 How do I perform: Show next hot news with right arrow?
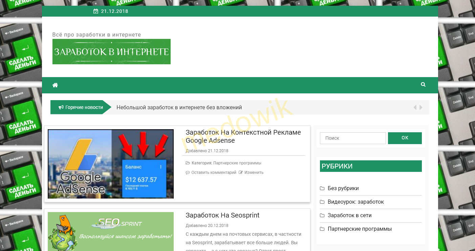421,107
